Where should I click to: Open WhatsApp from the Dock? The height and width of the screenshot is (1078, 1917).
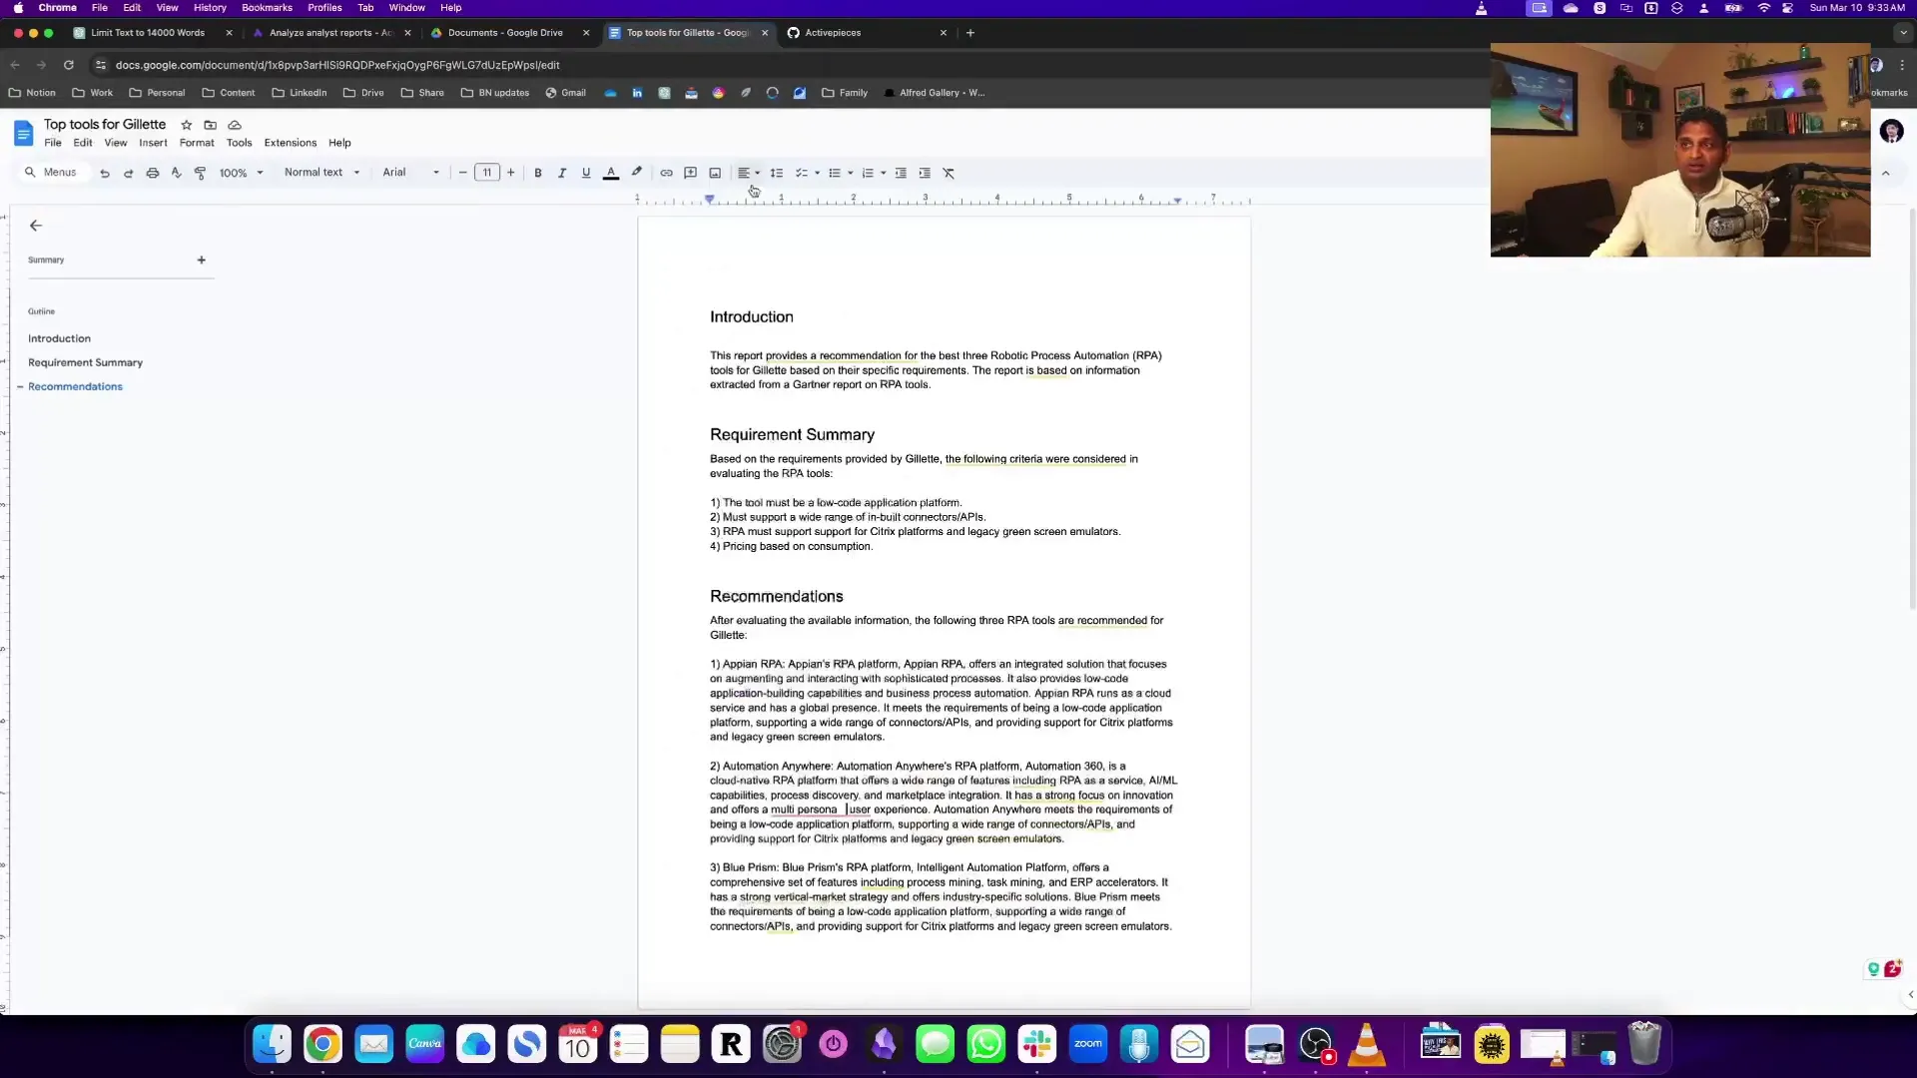tap(985, 1044)
